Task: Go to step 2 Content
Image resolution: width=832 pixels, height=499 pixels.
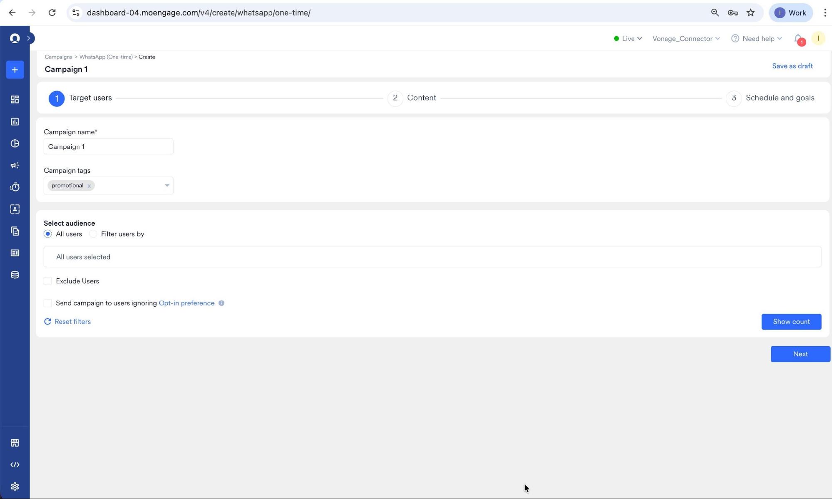Action: pyautogui.click(x=412, y=98)
